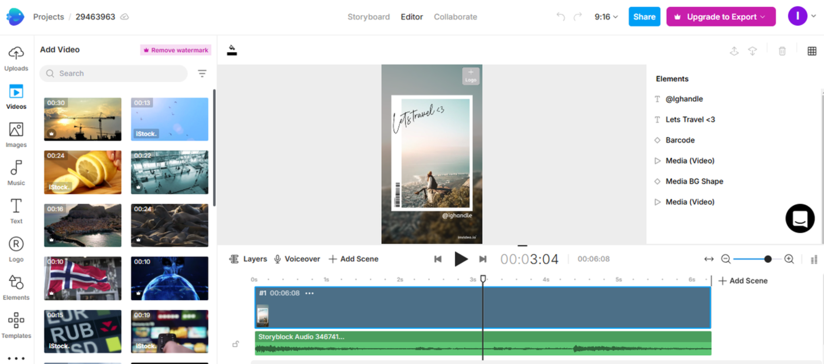Open the Layers panel in the timeline

tap(247, 259)
